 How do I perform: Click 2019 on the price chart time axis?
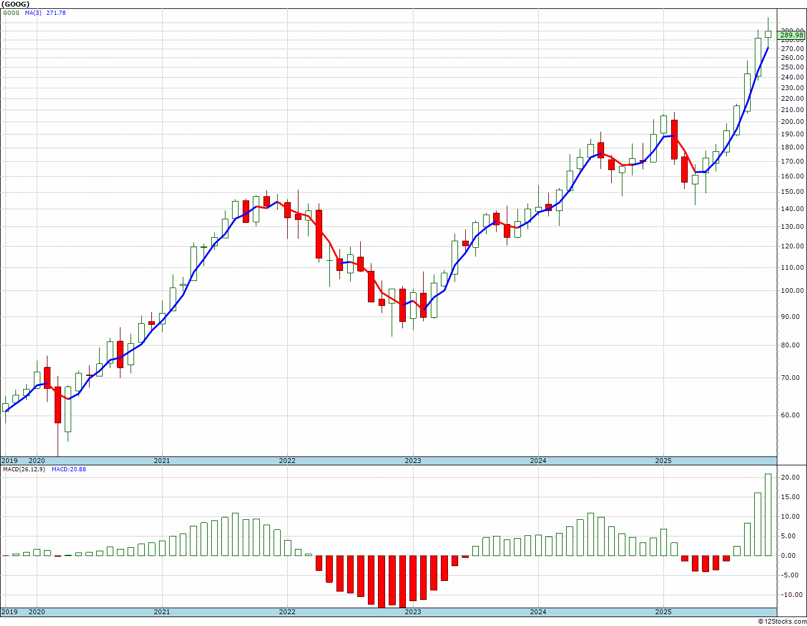coord(9,461)
